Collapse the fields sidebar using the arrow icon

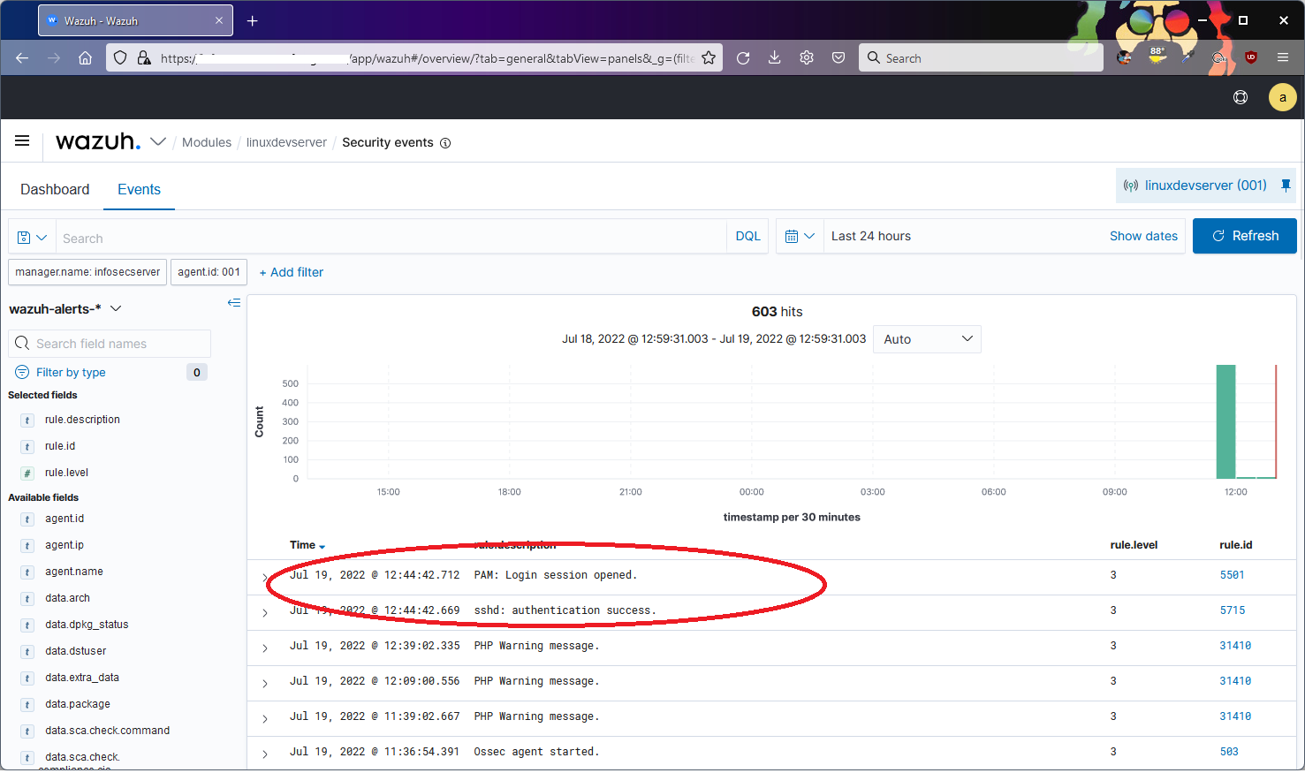coord(233,302)
